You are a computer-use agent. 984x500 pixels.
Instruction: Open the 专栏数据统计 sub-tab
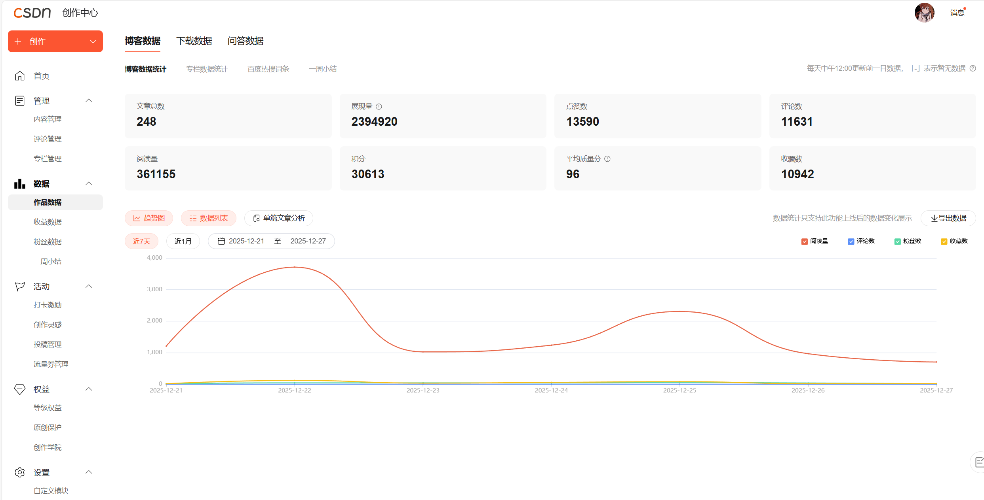pos(207,69)
